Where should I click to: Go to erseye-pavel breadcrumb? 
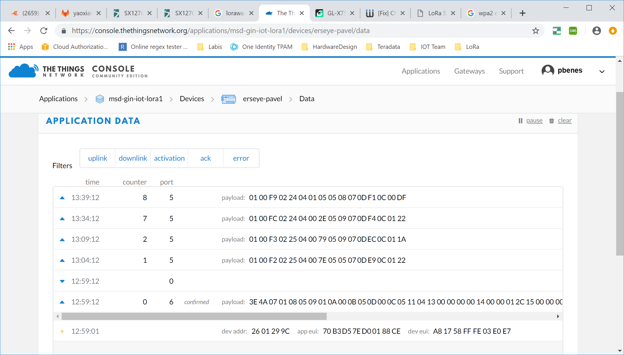[x=262, y=99]
